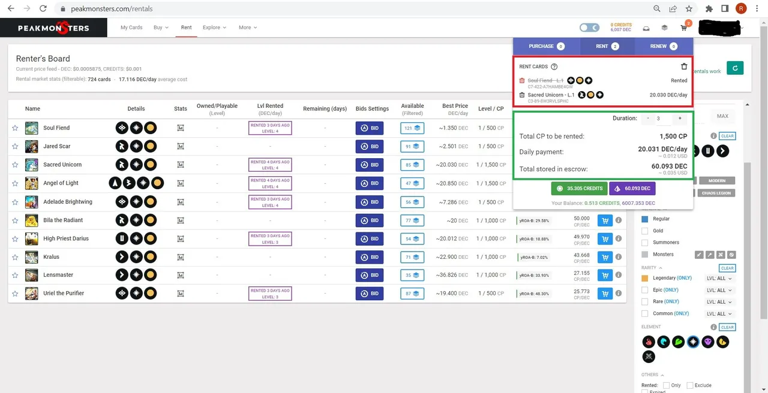The width and height of the screenshot is (768, 393).
Task: Click the MAX button
Action: 722,116
